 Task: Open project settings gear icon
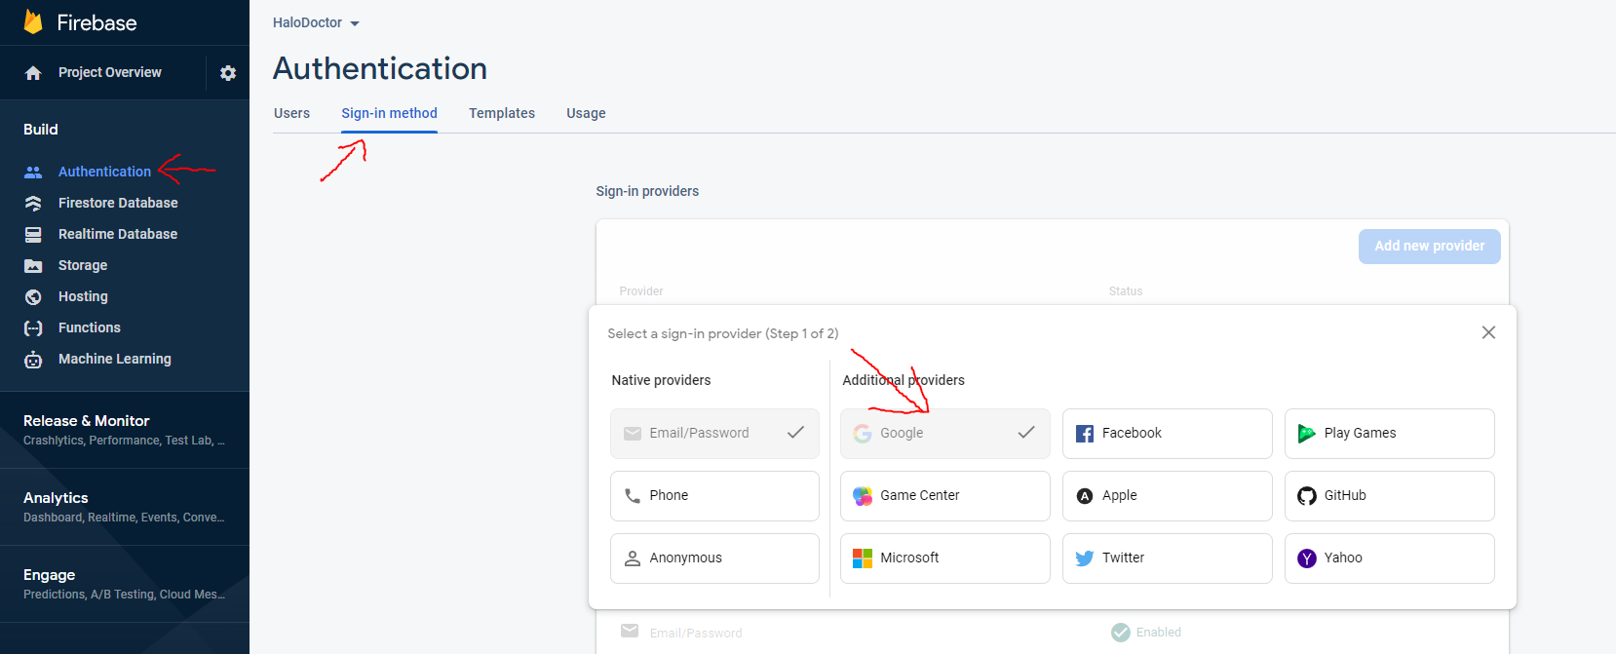tap(228, 73)
